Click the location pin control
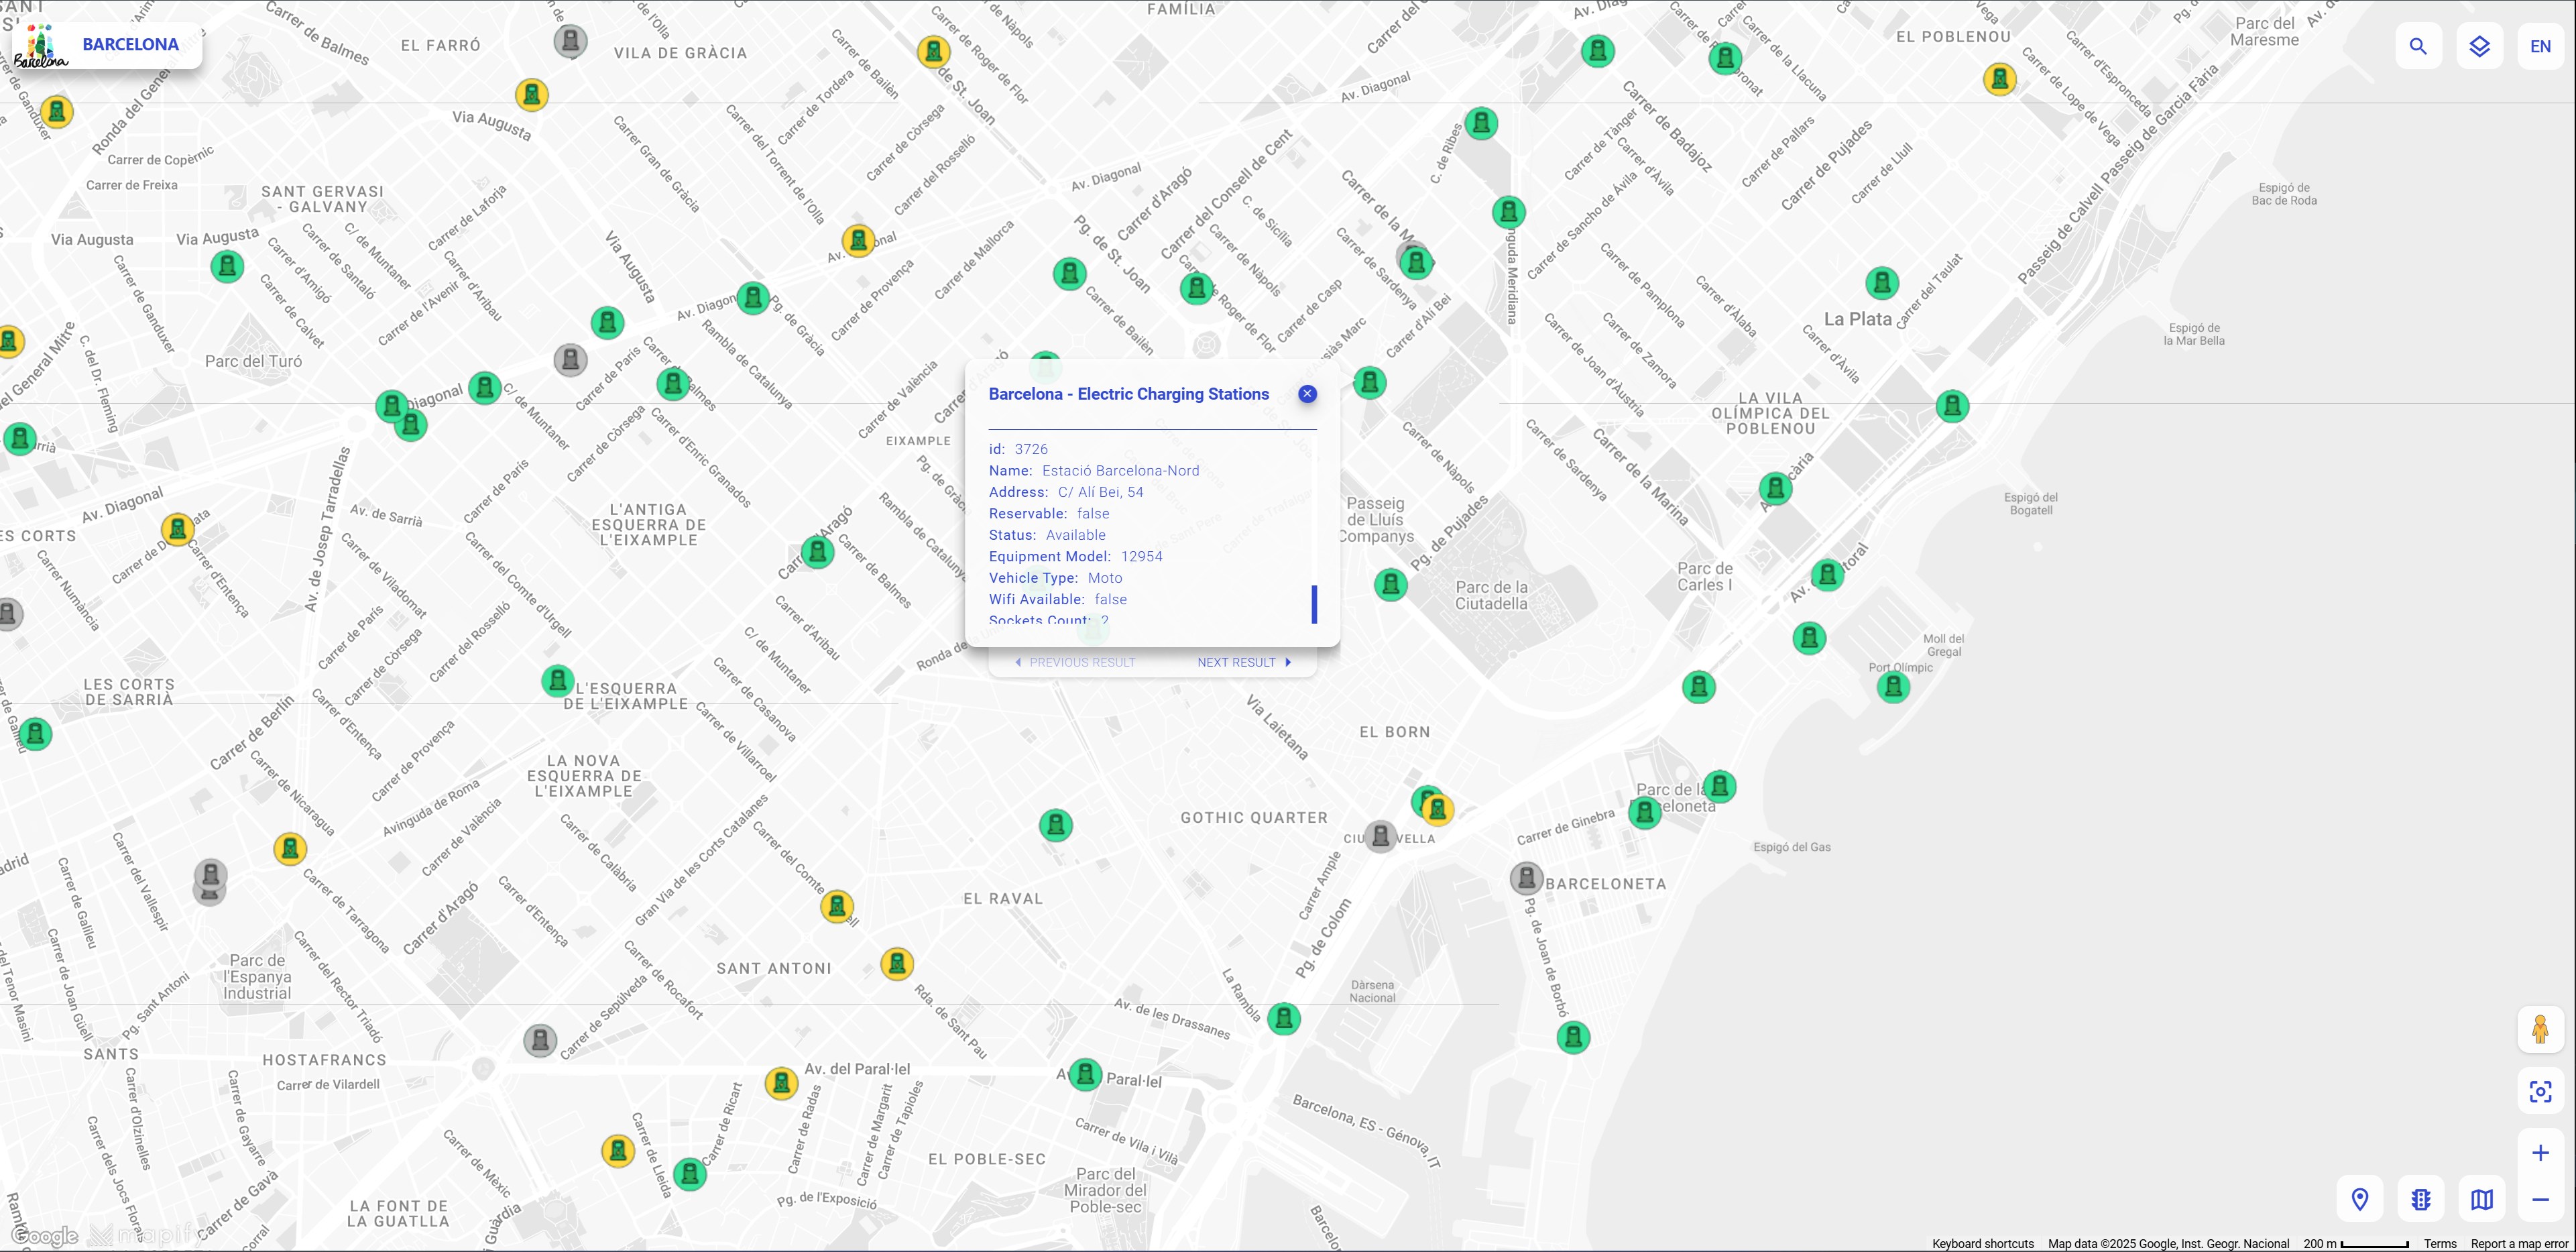Image resolution: width=2576 pixels, height=1252 pixels. pyautogui.click(x=2361, y=1199)
